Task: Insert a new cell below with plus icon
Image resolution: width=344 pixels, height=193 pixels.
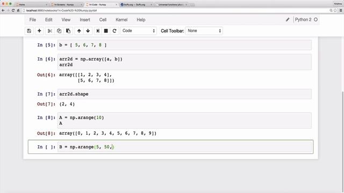Action: coord(39,31)
